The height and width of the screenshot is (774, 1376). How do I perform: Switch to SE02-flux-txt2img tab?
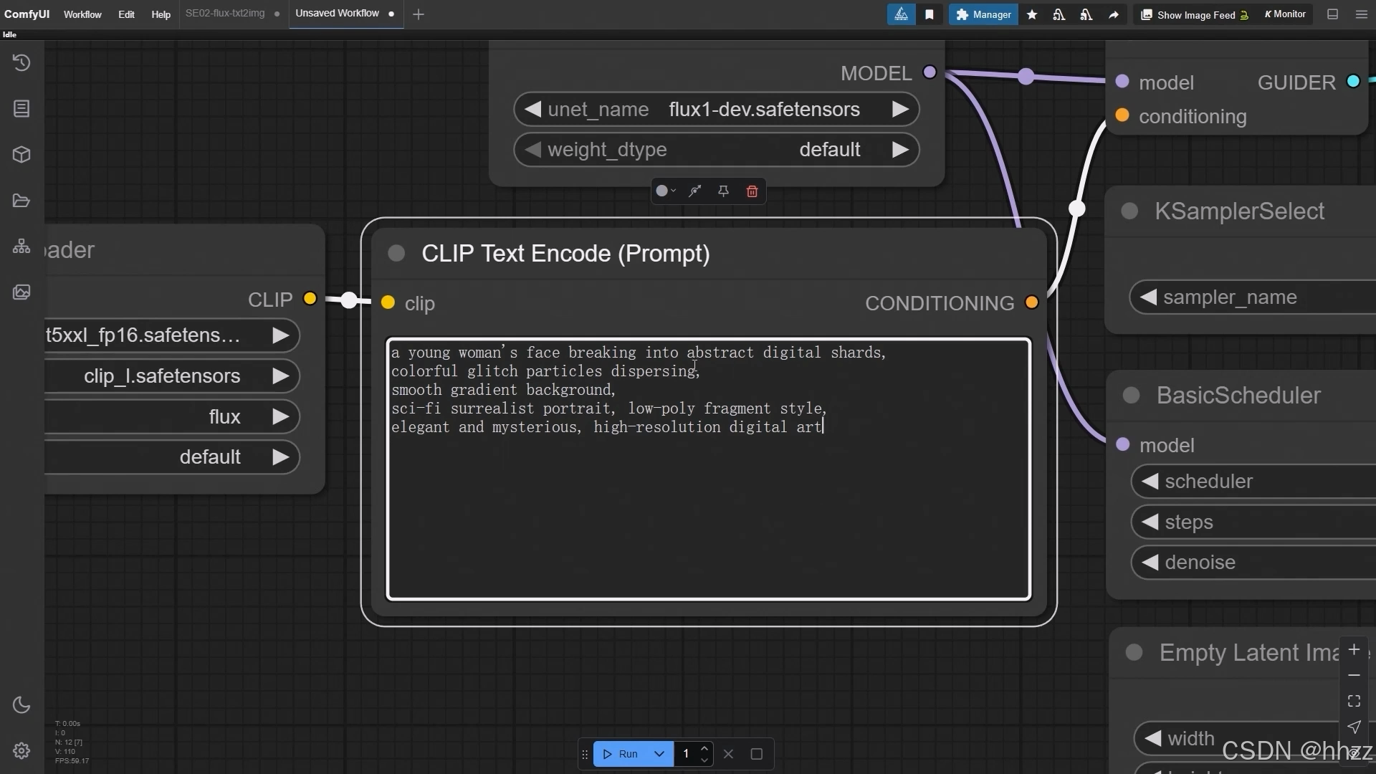[225, 14]
